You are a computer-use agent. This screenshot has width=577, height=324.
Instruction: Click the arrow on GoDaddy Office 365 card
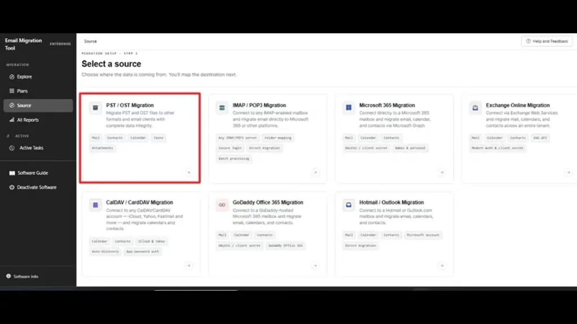315,266
